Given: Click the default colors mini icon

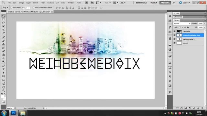Looking at the screenshot, I should click(x=2, y=94).
